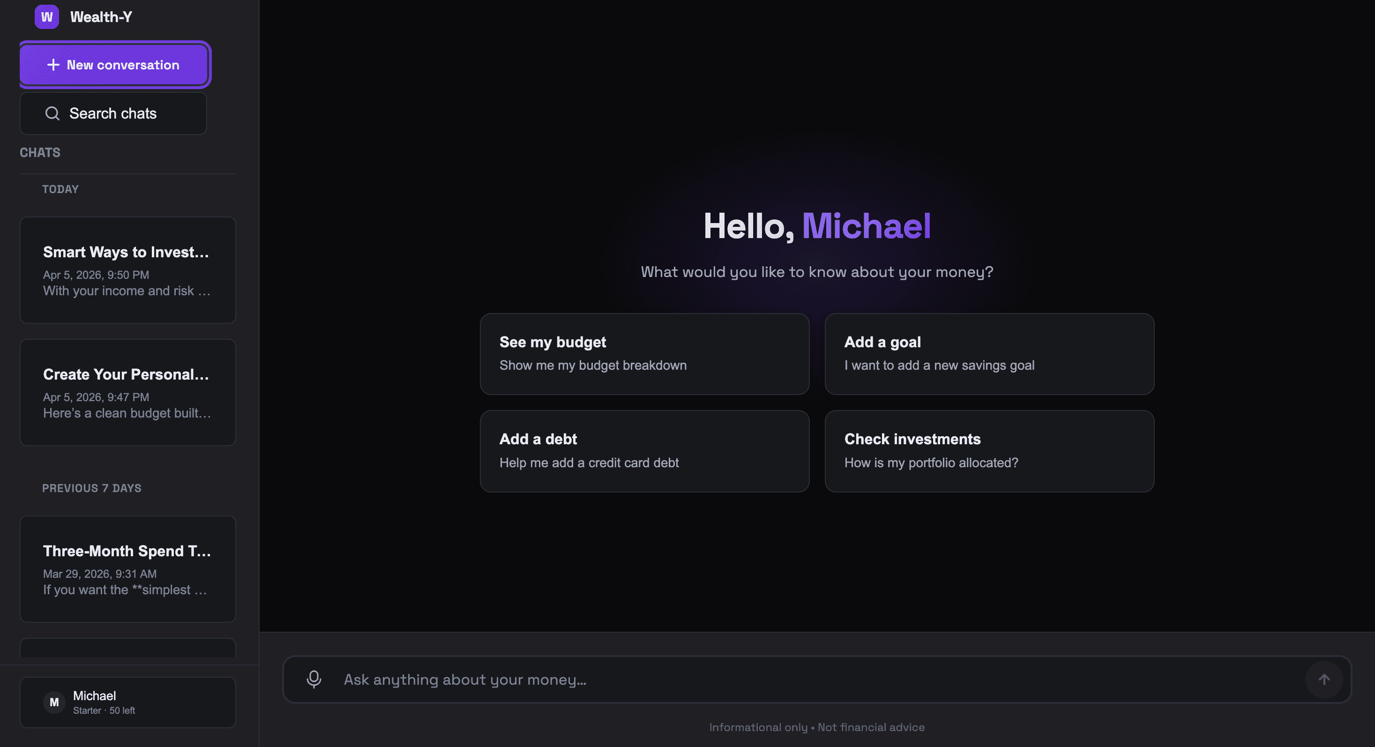Viewport: 1375px width, 747px height.
Task: Start a New conversation
Action: 114,65
